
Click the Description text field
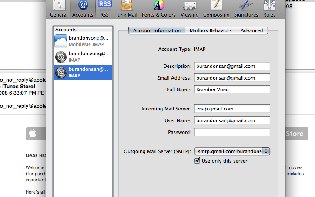click(232, 66)
